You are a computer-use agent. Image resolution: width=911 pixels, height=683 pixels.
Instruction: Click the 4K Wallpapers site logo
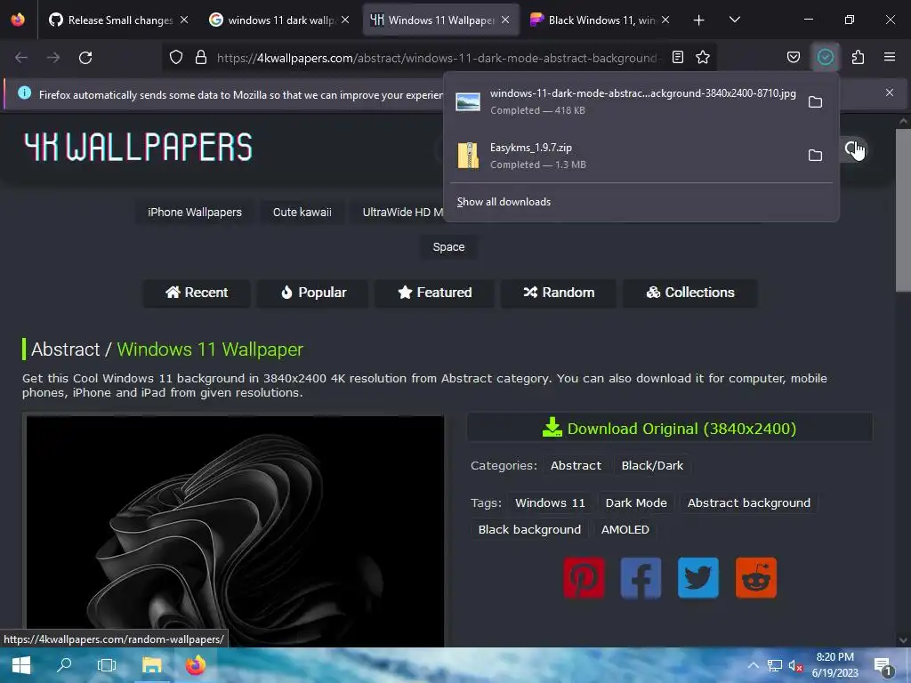tap(138, 147)
